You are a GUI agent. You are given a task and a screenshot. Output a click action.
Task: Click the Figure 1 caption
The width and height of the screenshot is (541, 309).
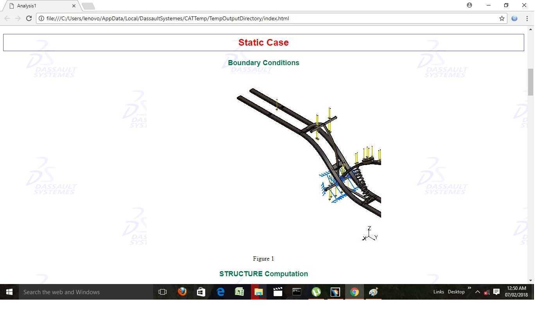(x=263, y=259)
